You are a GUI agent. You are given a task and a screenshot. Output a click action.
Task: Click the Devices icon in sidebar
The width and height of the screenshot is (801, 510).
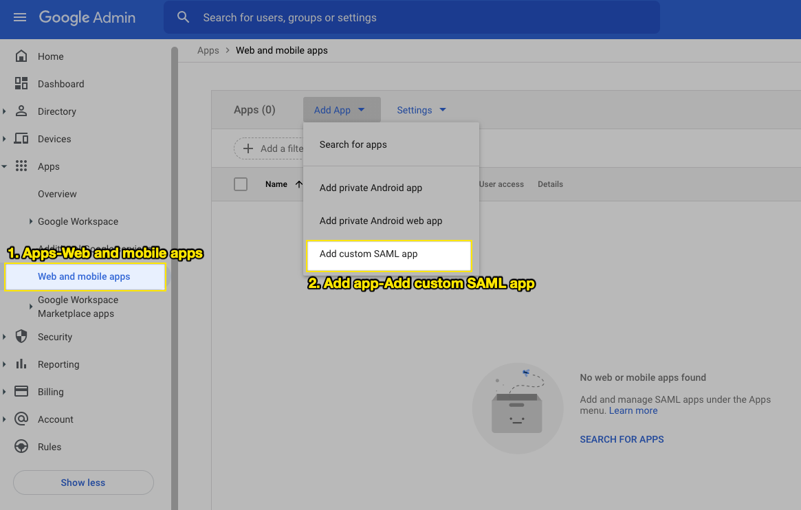pyautogui.click(x=21, y=139)
